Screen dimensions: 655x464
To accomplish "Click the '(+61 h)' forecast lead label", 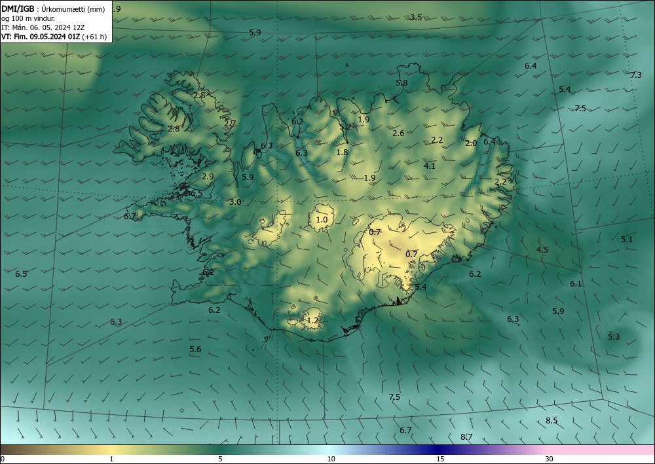I will 94,37.
